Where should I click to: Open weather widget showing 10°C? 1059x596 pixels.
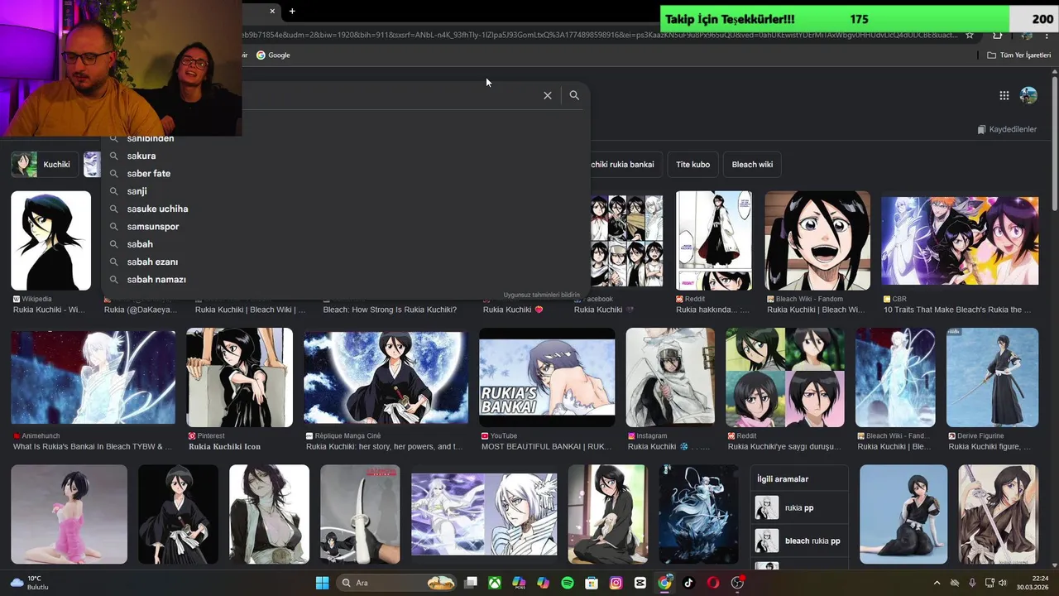click(29, 583)
